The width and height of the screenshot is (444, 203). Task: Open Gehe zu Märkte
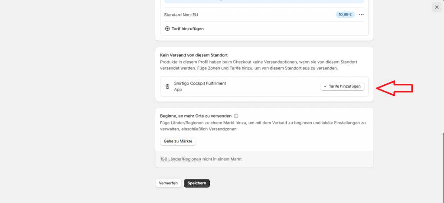[178, 141]
